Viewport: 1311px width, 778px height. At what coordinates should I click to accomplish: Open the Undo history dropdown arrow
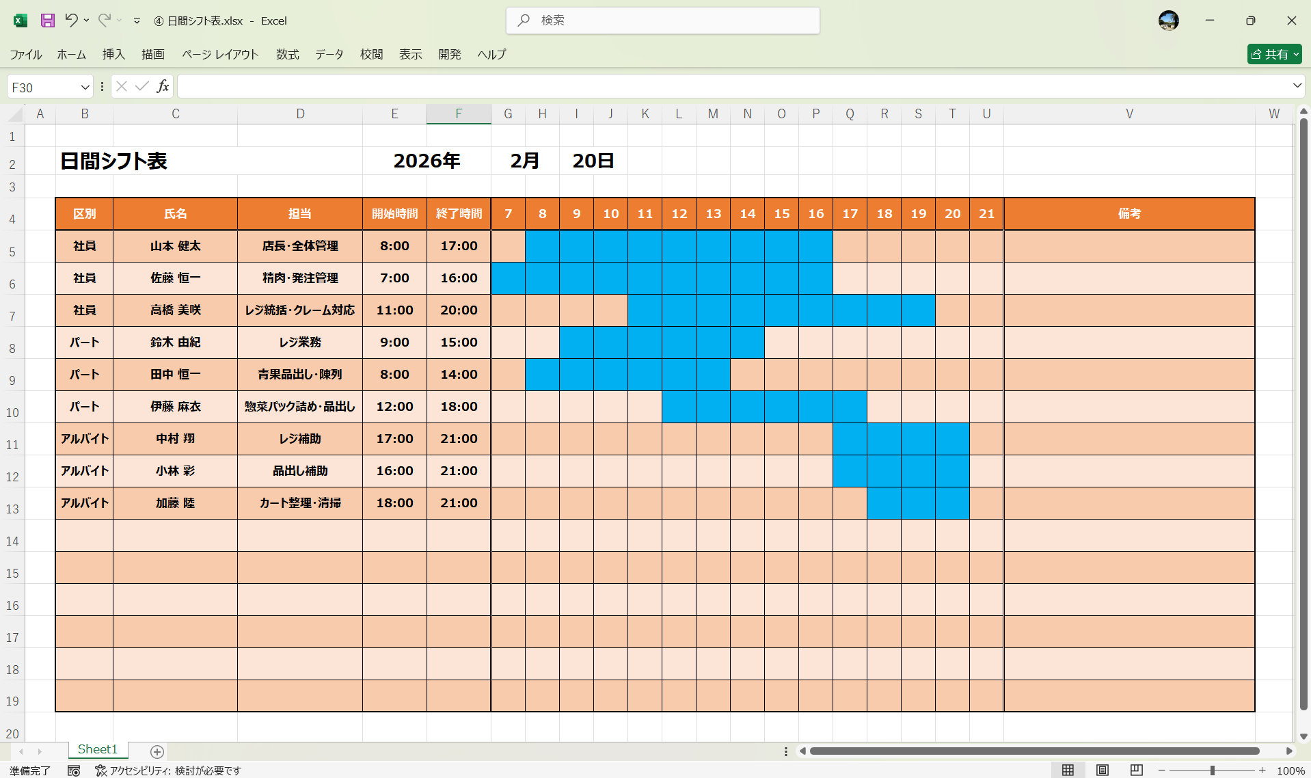[x=86, y=21]
